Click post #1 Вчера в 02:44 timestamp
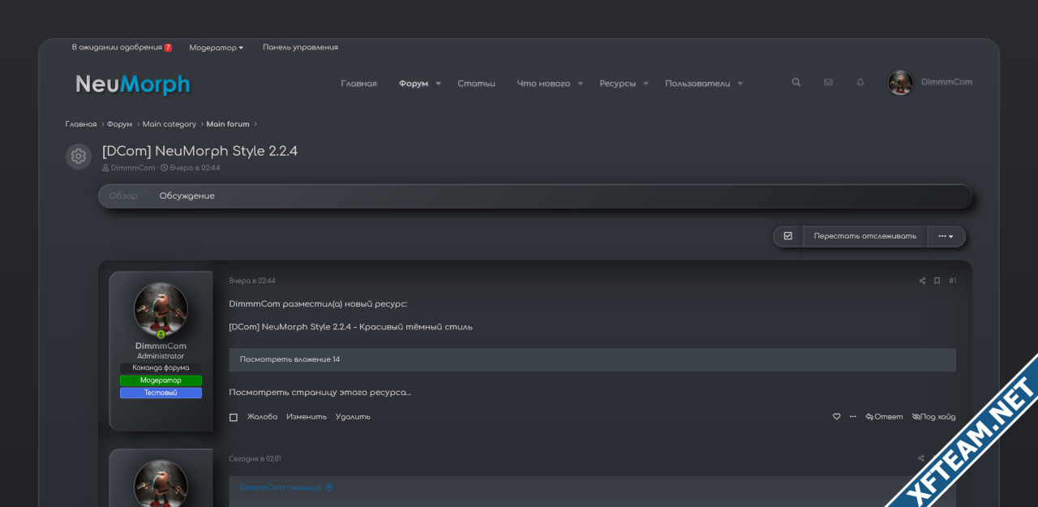The height and width of the screenshot is (507, 1038). [252, 281]
